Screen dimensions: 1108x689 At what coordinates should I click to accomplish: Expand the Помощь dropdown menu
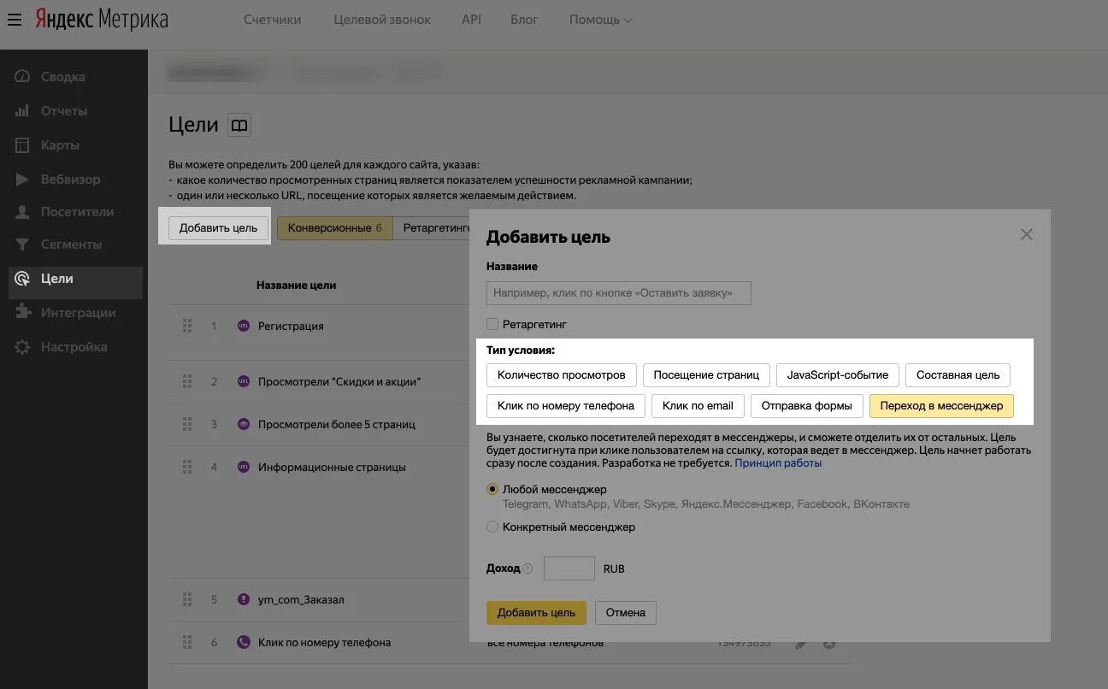(x=601, y=20)
